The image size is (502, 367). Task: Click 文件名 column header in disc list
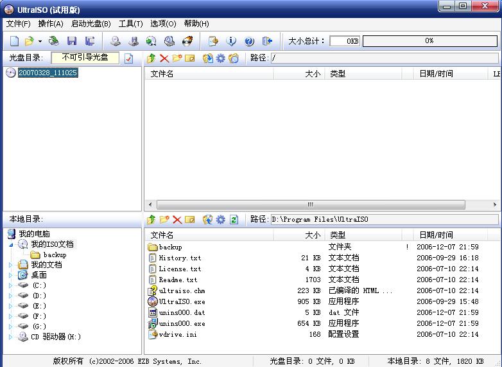(209, 74)
